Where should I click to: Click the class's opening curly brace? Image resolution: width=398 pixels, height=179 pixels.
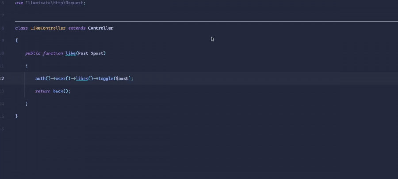pos(16,40)
